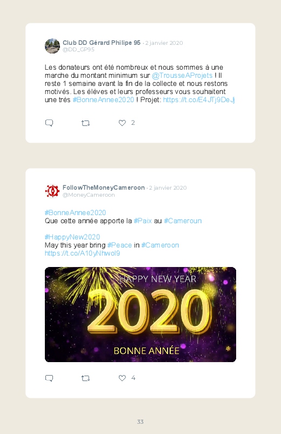Open FollowTheMoneyCameroon red logo avatar

tap(52, 191)
